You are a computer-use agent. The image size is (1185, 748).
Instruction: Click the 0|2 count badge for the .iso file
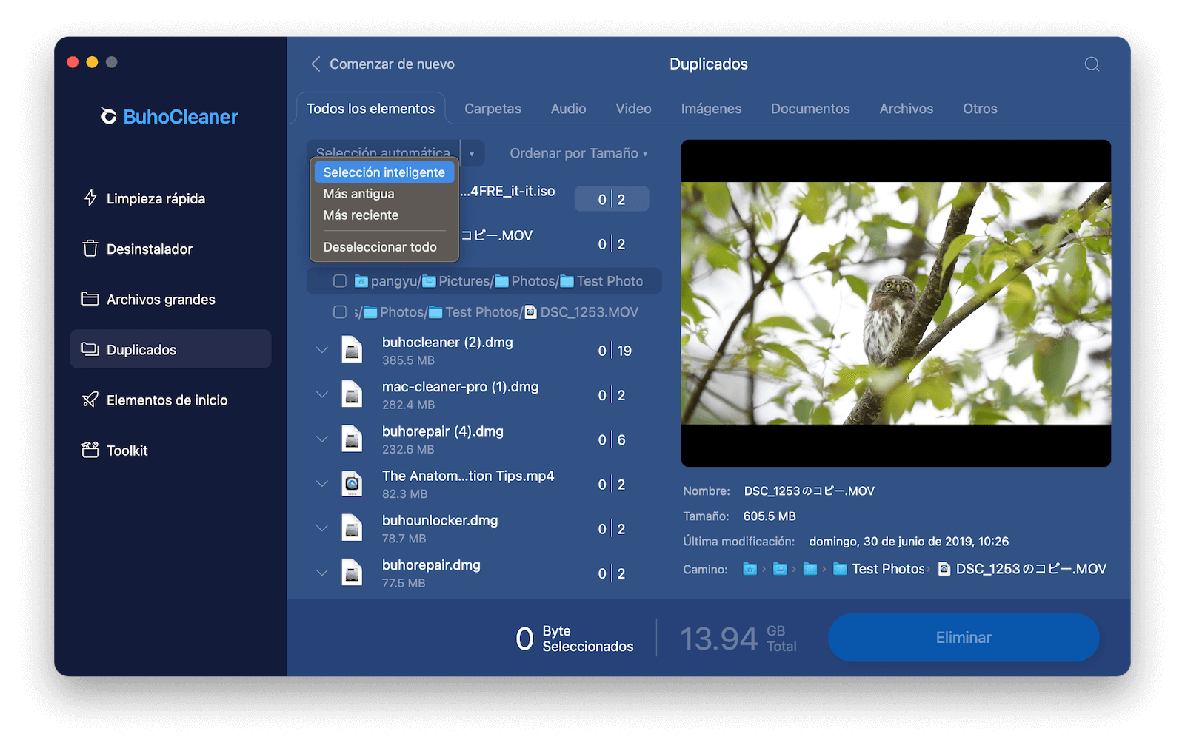(x=612, y=199)
